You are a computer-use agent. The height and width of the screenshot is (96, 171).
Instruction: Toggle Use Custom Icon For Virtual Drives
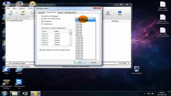(x=40, y=50)
